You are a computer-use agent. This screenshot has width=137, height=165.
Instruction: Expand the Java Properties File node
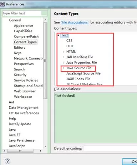(x=64, y=63)
